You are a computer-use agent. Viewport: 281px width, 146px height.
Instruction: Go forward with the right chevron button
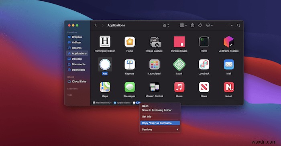point(102,25)
